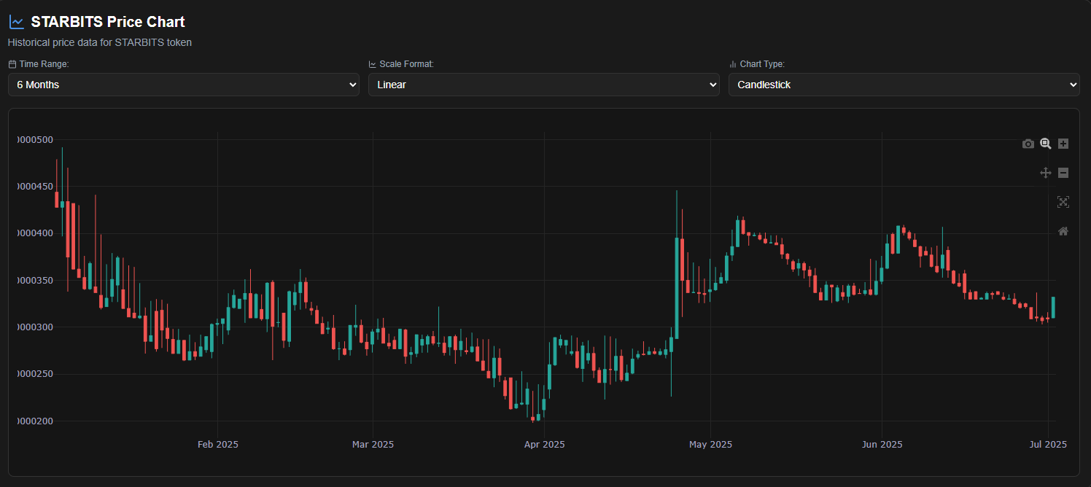The width and height of the screenshot is (1091, 487).
Task: Select the Zoom magnifier tool
Action: (x=1046, y=144)
